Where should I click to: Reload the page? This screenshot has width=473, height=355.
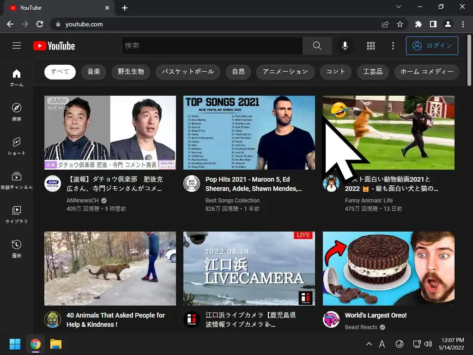tap(40, 24)
